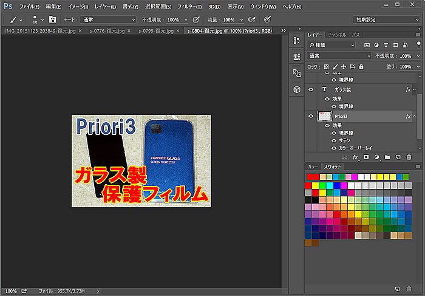Open the layer blend mode 通常 dropdown
This screenshot has height=296, width=425.
(x=339, y=56)
